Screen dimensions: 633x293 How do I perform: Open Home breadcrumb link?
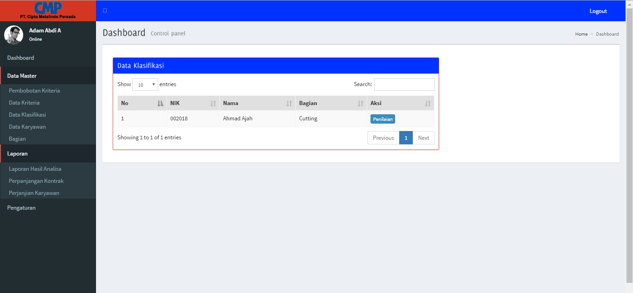click(581, 34)
